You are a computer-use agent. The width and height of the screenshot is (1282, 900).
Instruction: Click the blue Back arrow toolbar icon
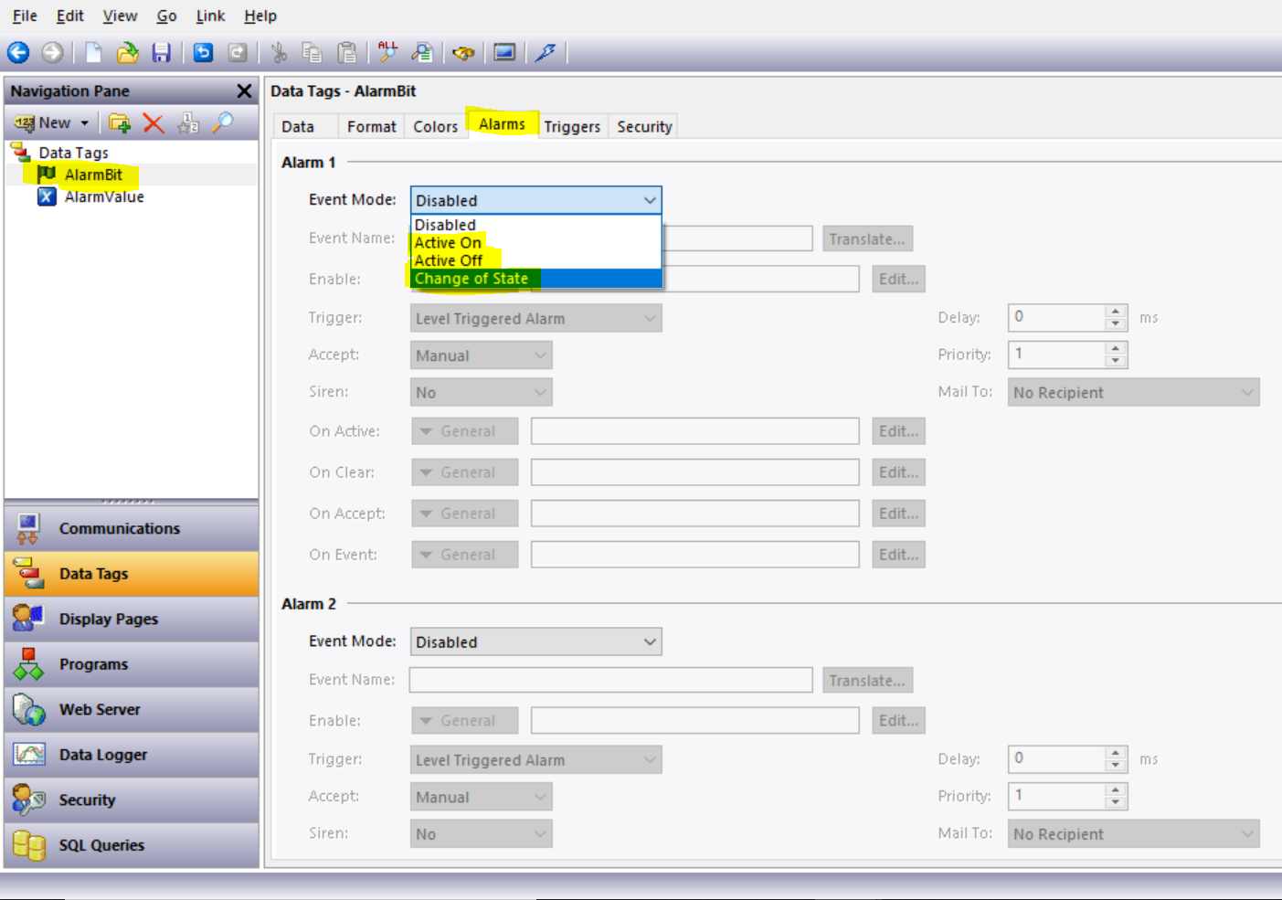click(18, 53)
